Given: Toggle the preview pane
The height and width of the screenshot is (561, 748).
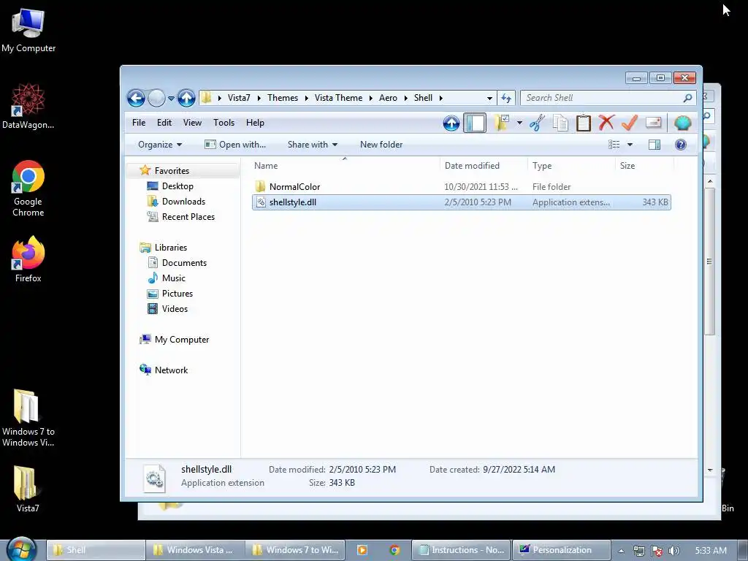Looking at the screenshot, I should 654,145.
